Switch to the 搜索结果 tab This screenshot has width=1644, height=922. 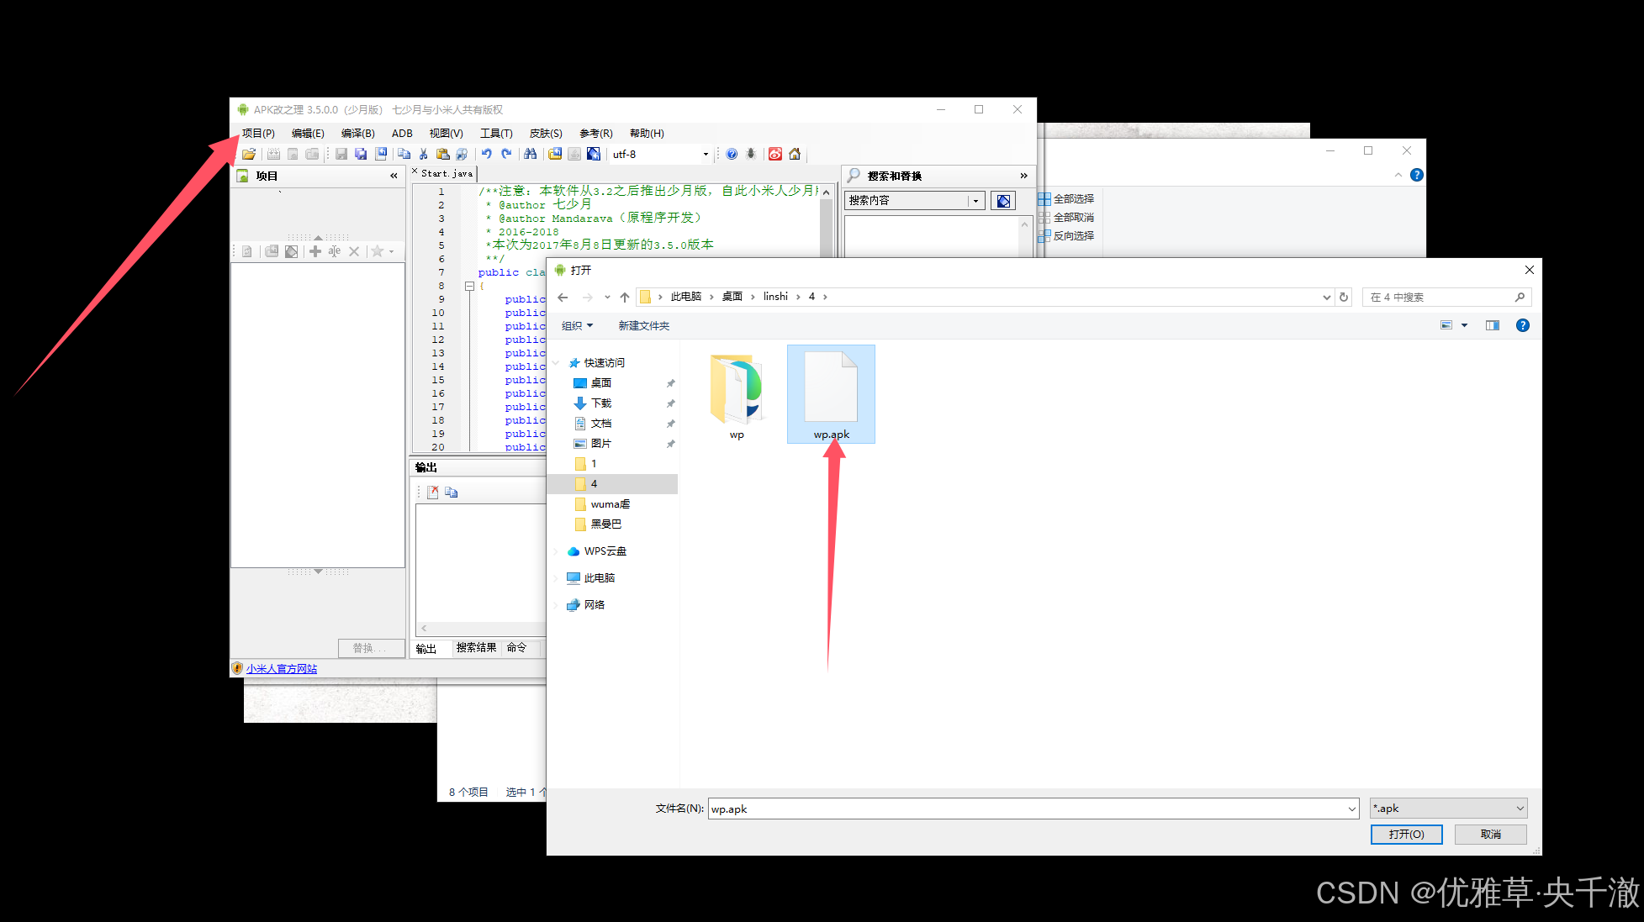pyautogui.click(x=476, y=648)
